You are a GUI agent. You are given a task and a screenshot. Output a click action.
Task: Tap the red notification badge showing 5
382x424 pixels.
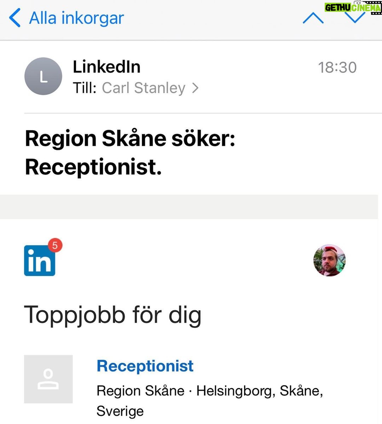tap(55, 245)
